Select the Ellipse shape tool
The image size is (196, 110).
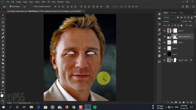coord(3,78)
